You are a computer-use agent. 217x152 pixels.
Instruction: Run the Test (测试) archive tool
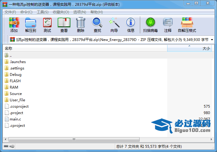47,23
